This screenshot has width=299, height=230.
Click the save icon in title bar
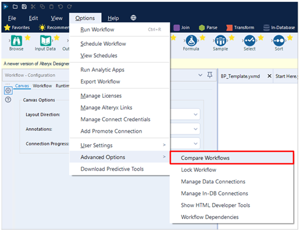pyautogui.click(x=24, y=6)
